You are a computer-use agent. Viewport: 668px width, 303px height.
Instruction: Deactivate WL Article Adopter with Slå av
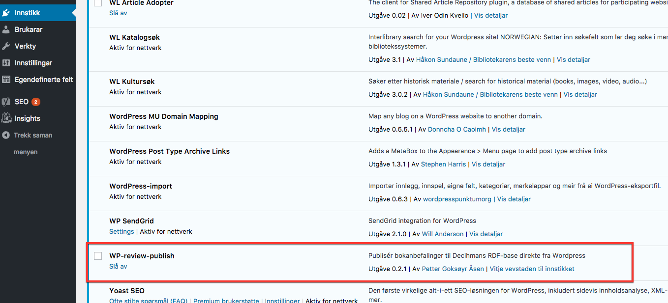pyautogui.click(x=118, y=13)
